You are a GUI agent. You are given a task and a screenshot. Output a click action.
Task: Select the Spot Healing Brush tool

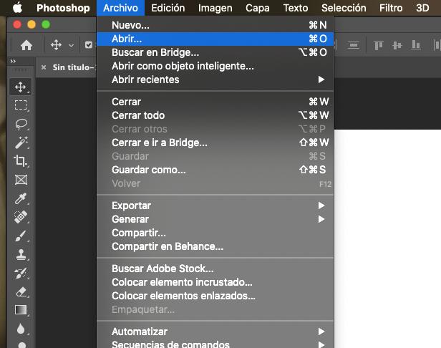21,217
